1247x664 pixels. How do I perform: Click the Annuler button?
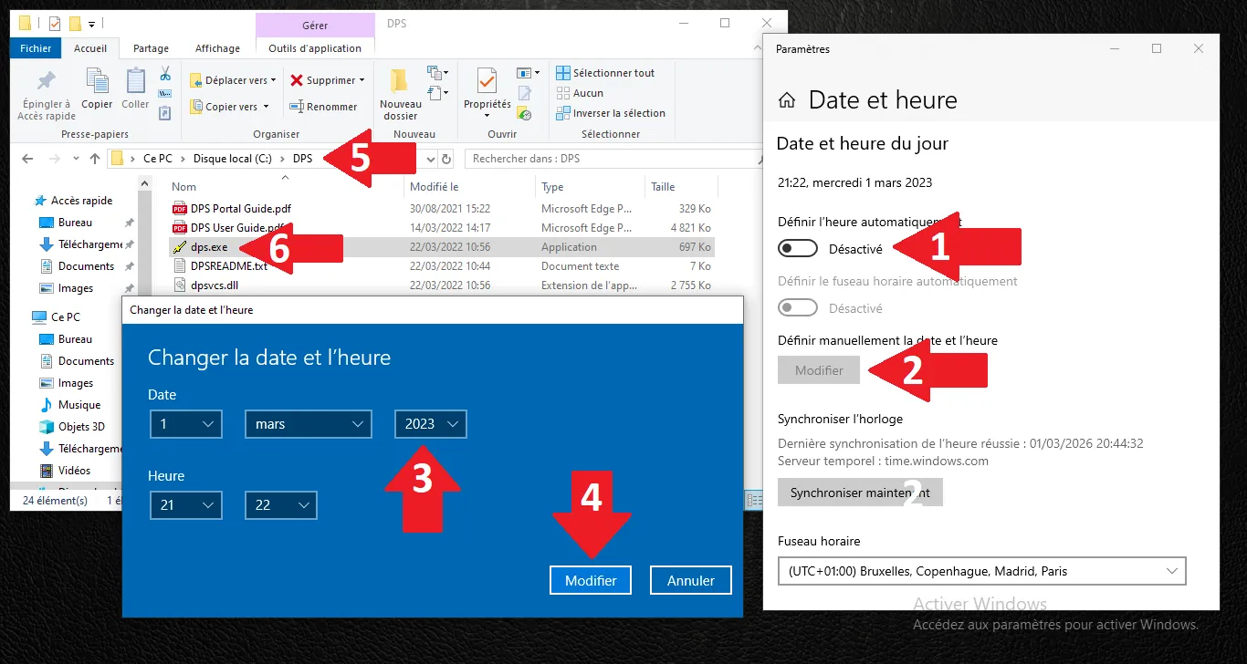click(x=690, y=580)
